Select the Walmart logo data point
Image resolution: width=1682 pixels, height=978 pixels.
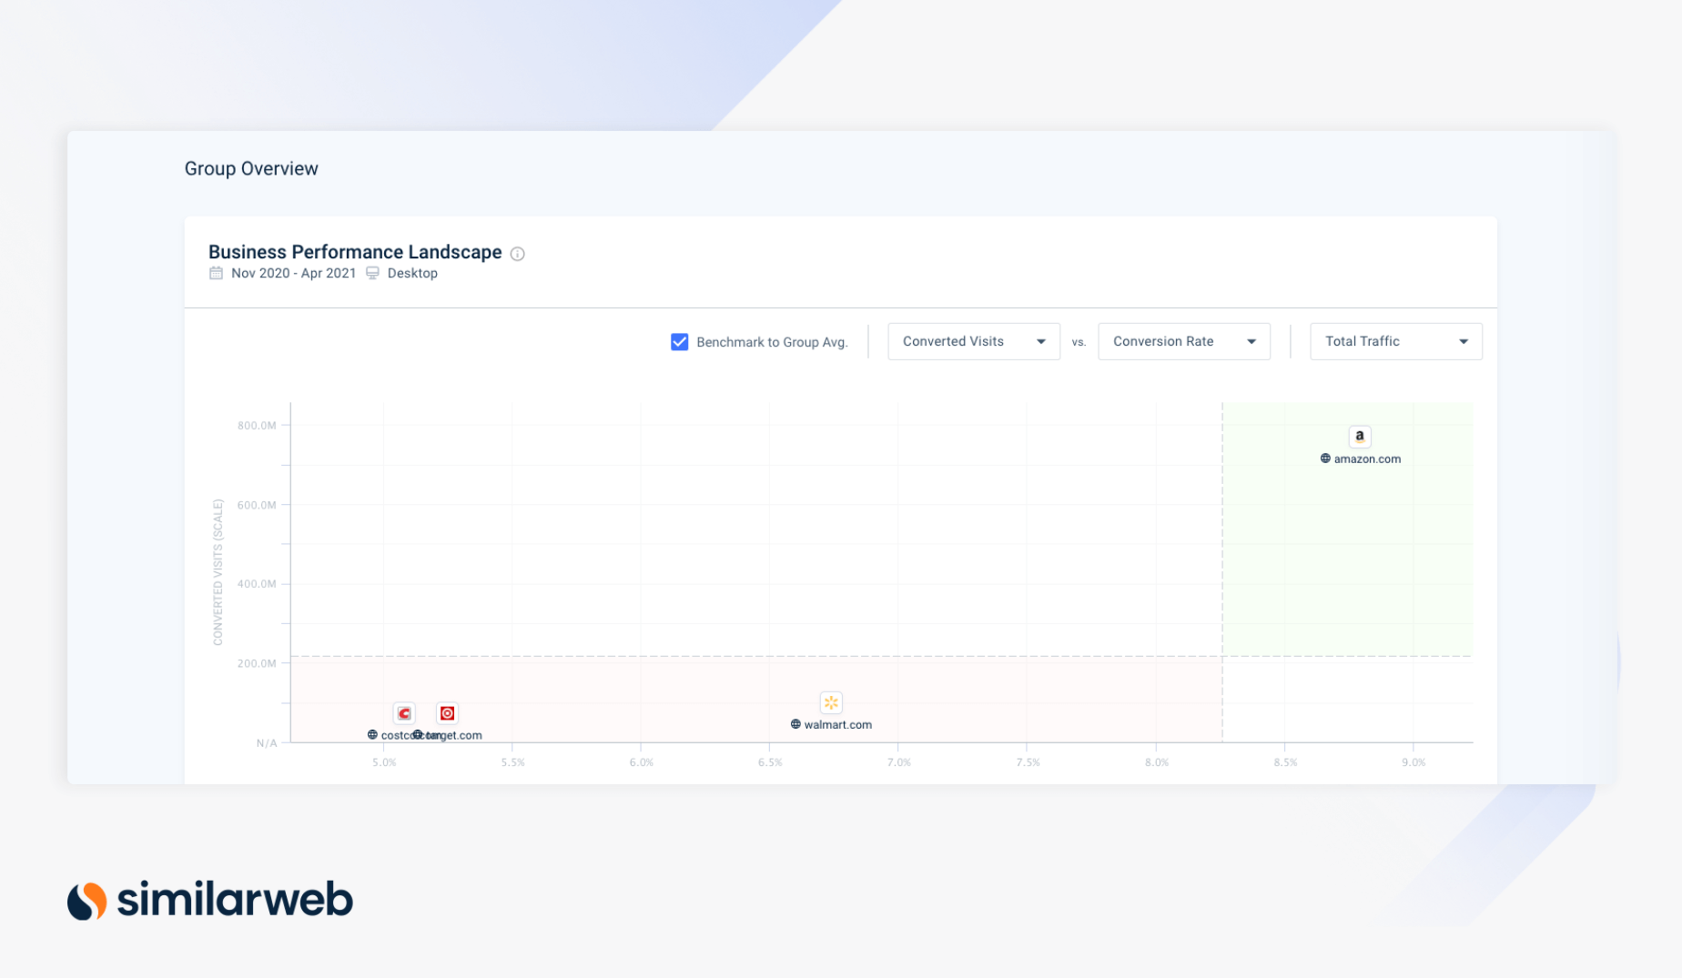click(x=831, y=702)
